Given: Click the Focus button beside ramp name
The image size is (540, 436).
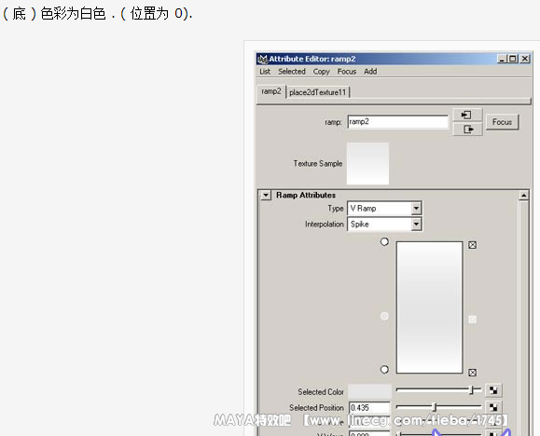Looking at the screenshot, I should 502,122.
